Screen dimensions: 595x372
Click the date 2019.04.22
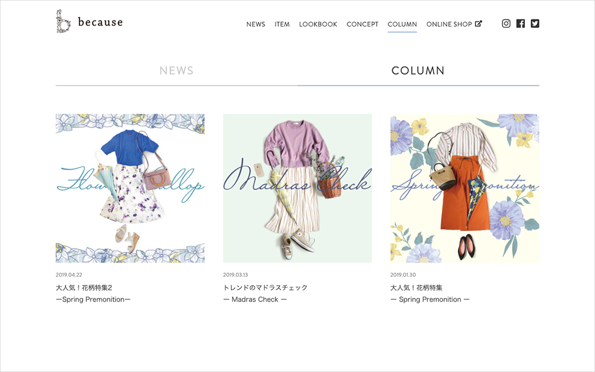pos(69,275)
